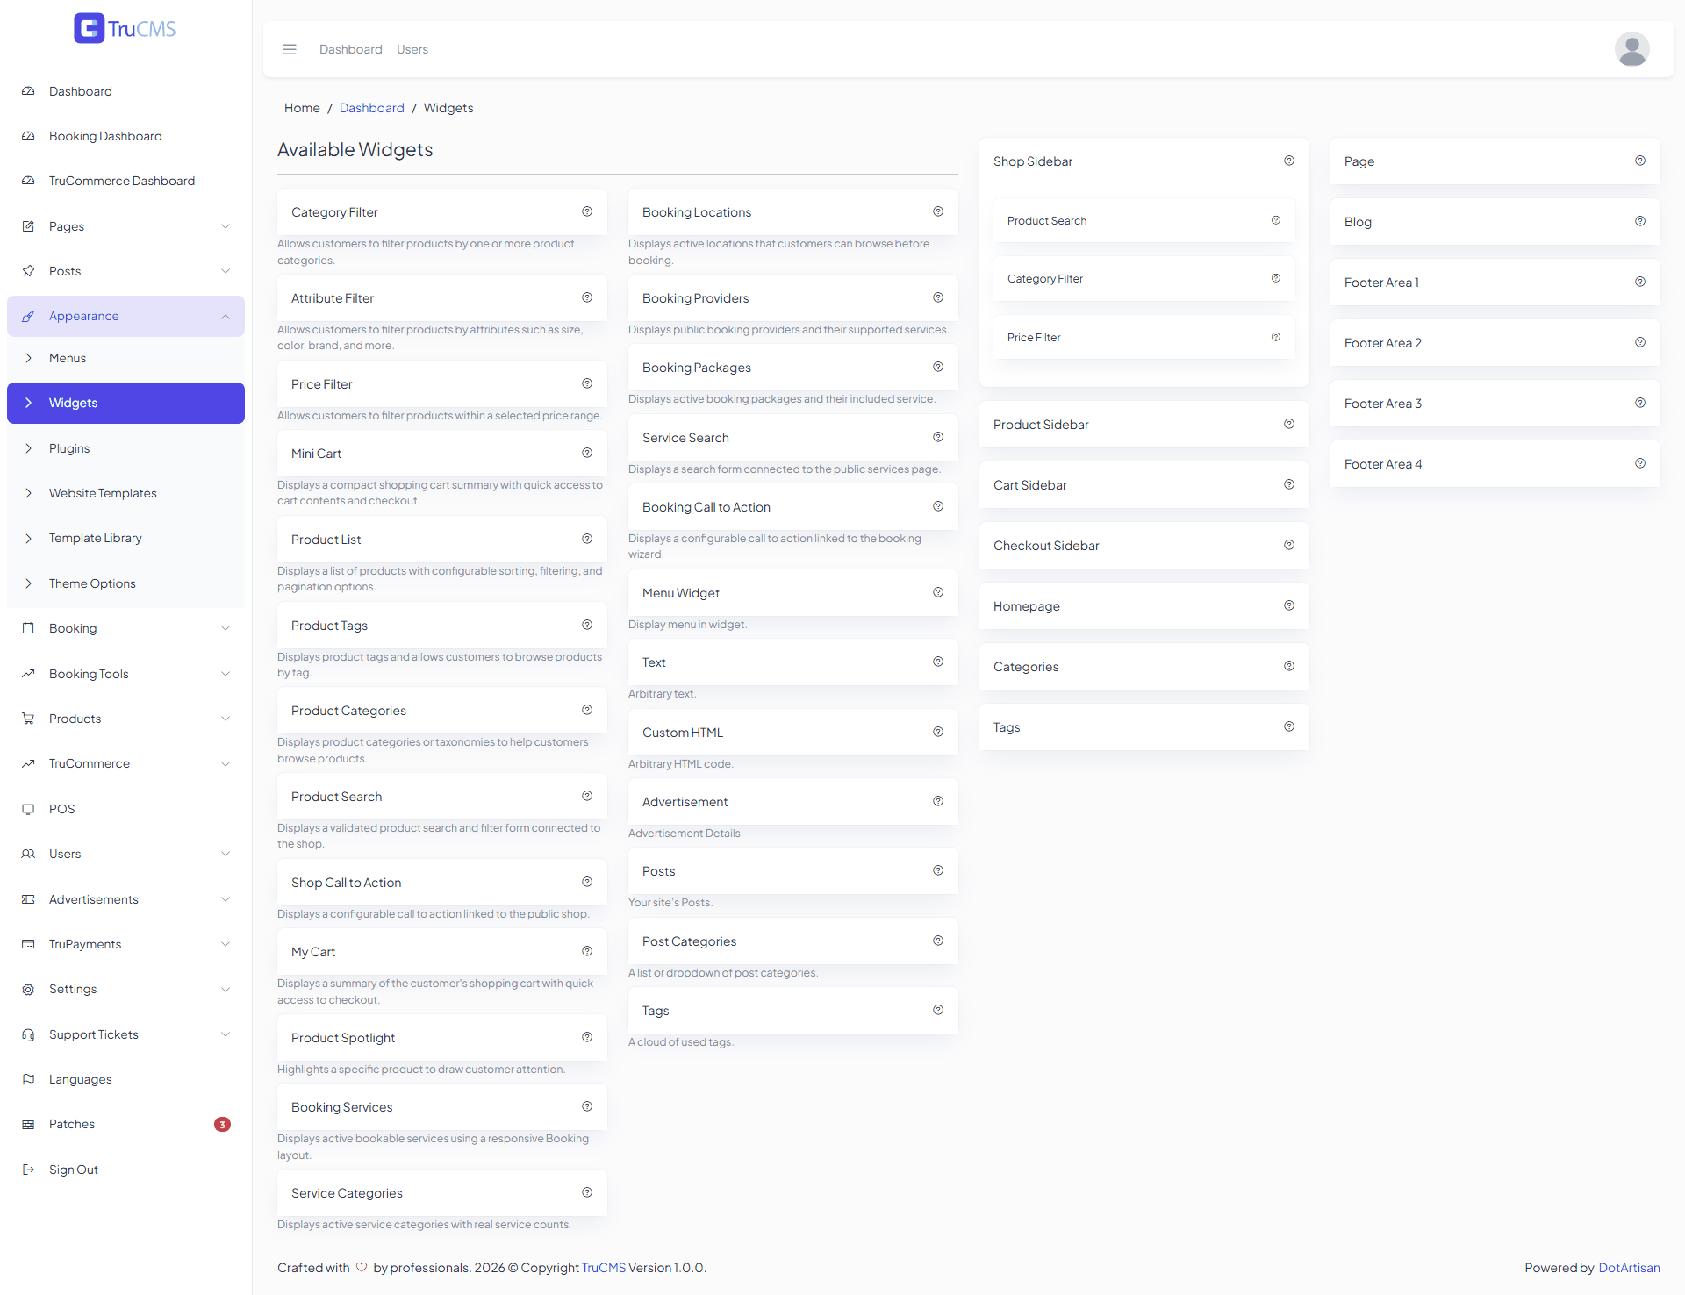
Task: Toggle the hamburger sidebar menu icon
Action: click(290, 49)
